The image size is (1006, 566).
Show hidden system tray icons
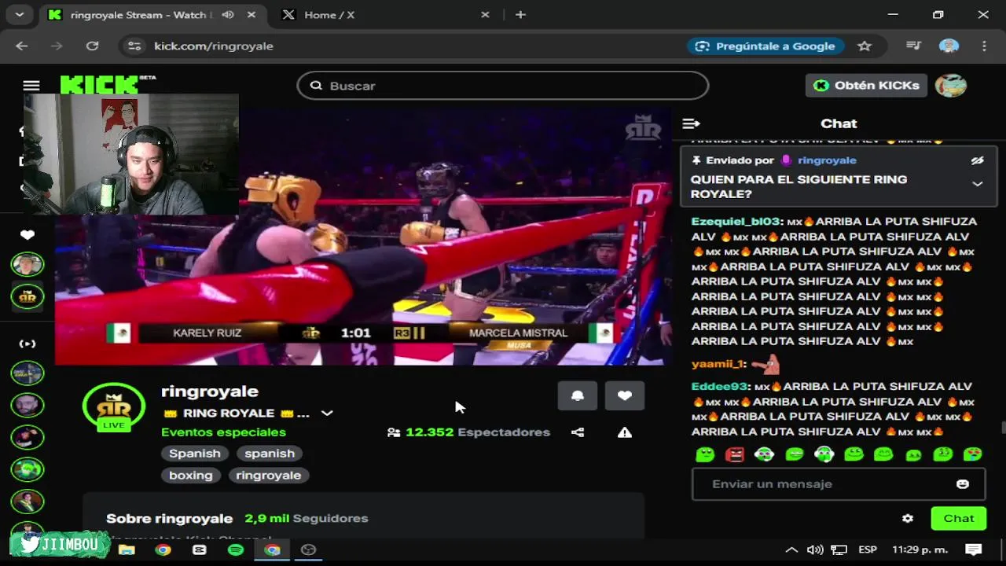pyautogui.click(x=791, y=549)
